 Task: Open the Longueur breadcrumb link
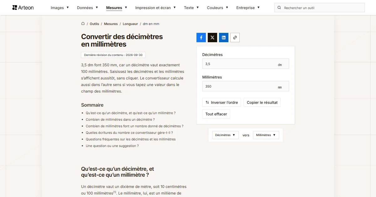[x=130, y=24]
